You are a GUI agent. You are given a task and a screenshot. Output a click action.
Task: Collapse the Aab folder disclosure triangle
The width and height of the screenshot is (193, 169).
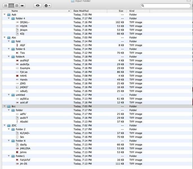(5, 15)
